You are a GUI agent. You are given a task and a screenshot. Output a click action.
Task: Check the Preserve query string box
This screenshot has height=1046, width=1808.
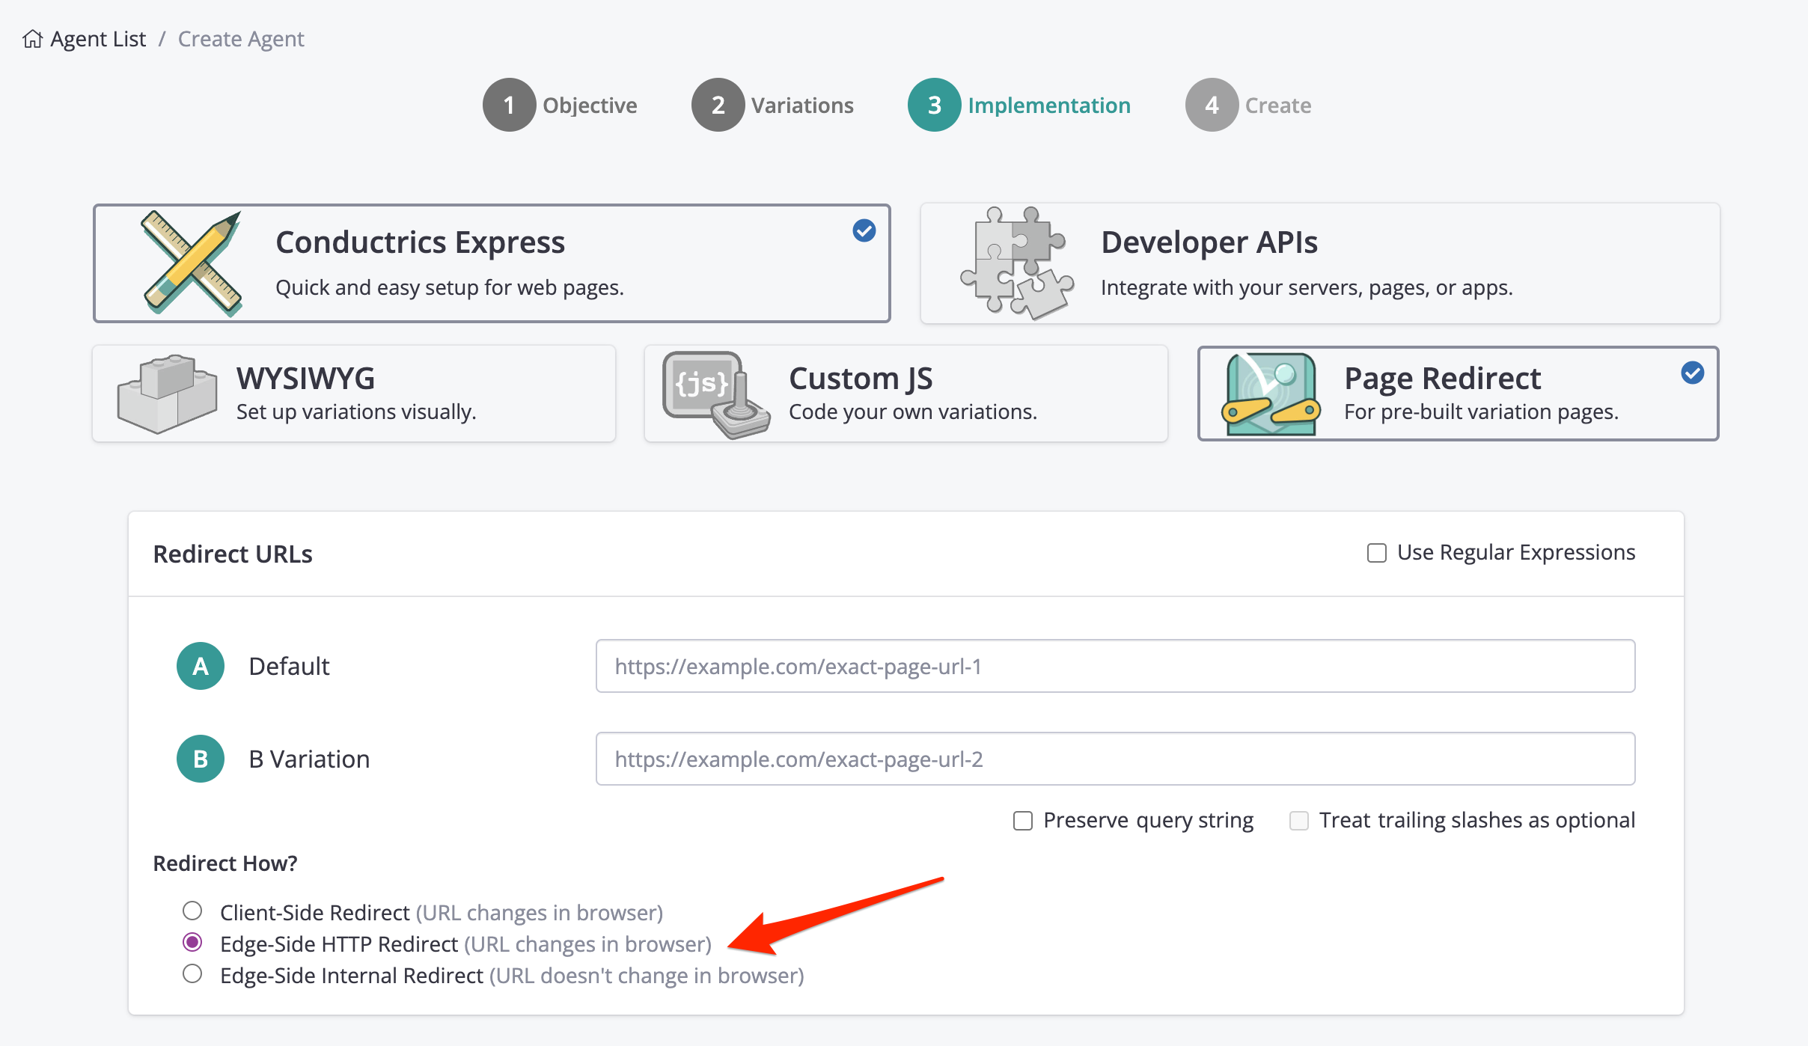click(x=1022, y=821)
